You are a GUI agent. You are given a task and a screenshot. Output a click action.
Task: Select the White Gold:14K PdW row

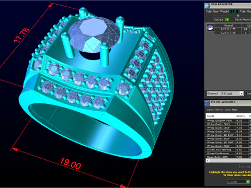229,135
